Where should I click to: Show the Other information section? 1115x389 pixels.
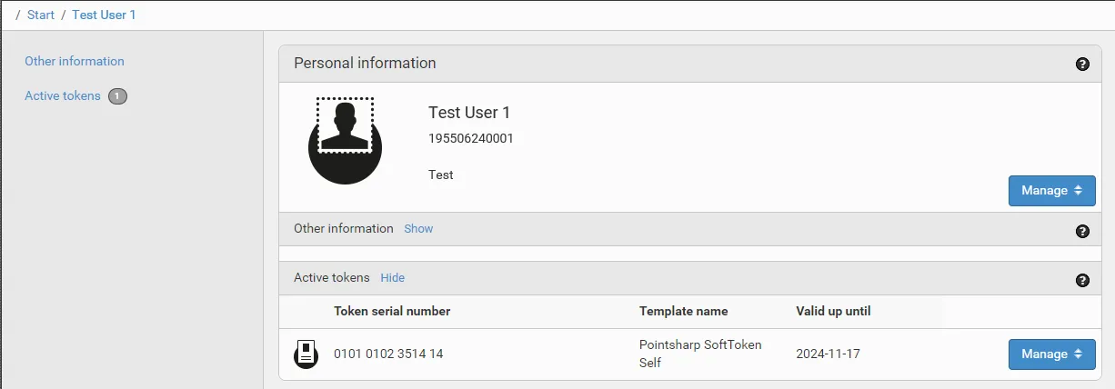pyautogui.click(x=418, y=229)
